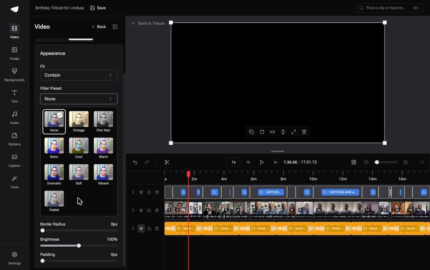Choose the Soft filter option
The height and width of the screenshot is (270, 430).
pyautogui.click(x=79, y=175)
